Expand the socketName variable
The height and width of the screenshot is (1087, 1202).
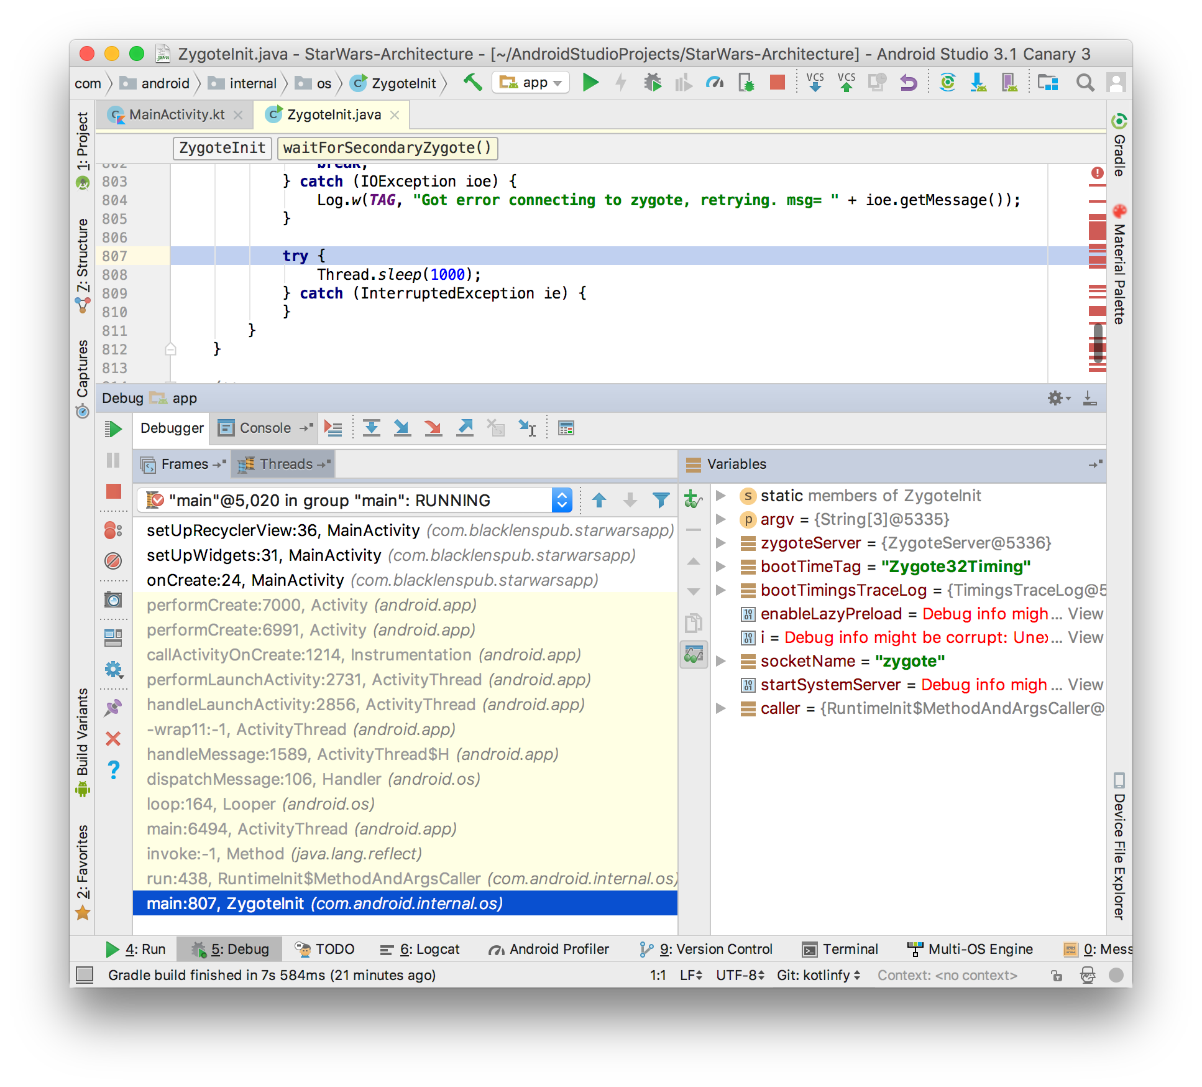click(721, 661)
